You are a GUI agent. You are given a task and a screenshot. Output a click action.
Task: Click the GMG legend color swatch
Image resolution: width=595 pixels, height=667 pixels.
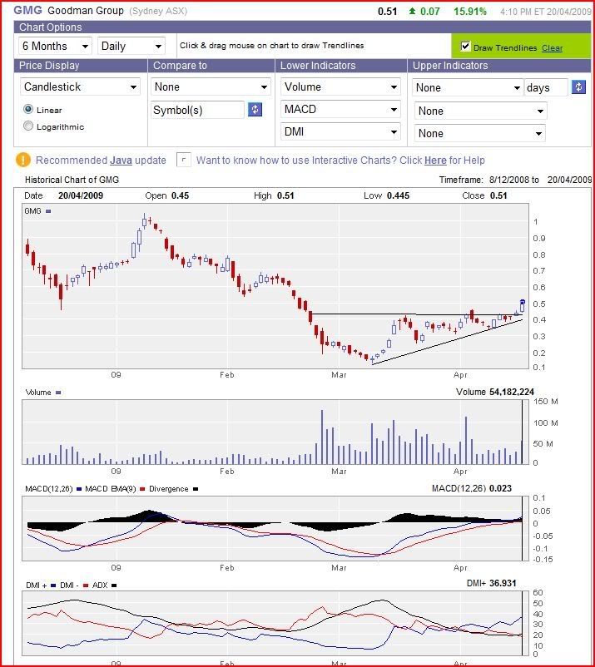coord(48,211)
